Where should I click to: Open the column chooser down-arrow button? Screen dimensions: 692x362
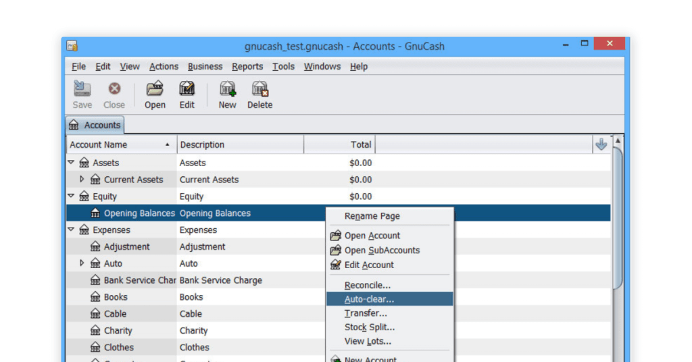[x=601, y=144]
